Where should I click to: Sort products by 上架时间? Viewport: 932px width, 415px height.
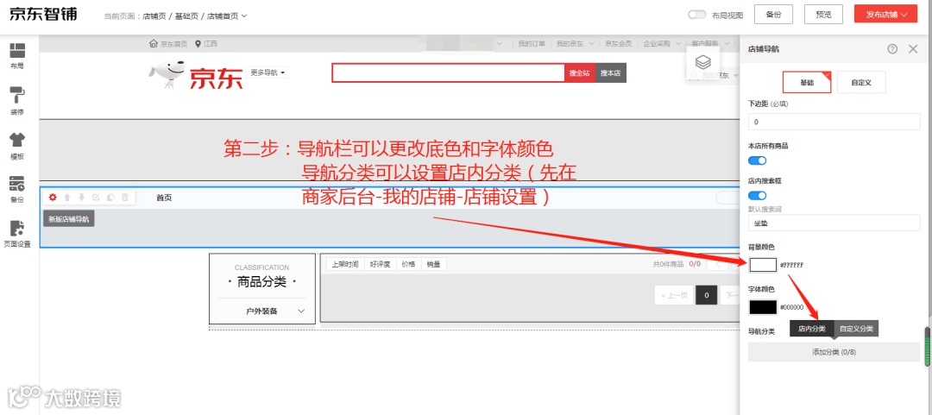[x=344, y=265]
